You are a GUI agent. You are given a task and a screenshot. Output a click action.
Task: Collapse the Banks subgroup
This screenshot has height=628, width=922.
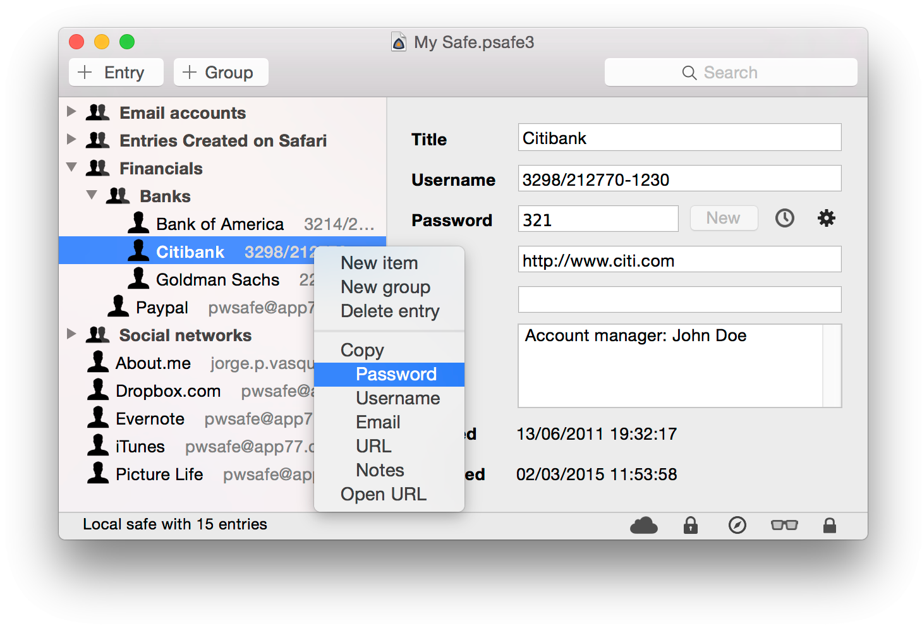pos(92,195)
